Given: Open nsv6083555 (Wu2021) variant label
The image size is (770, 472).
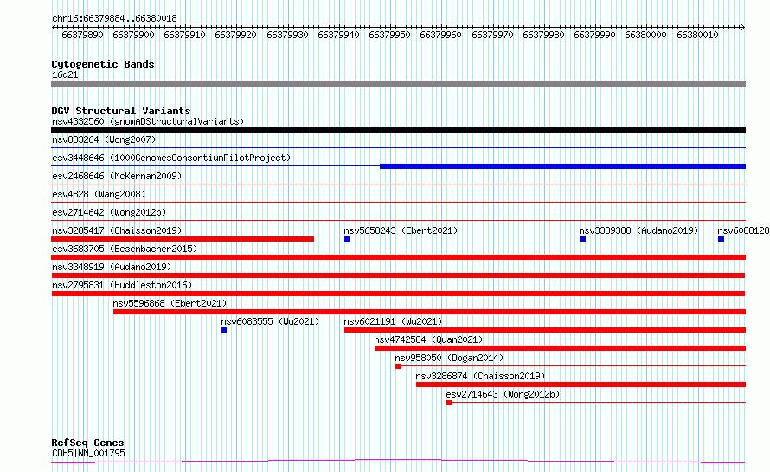Looking at the screenshot, I should [x=270, y=321].
